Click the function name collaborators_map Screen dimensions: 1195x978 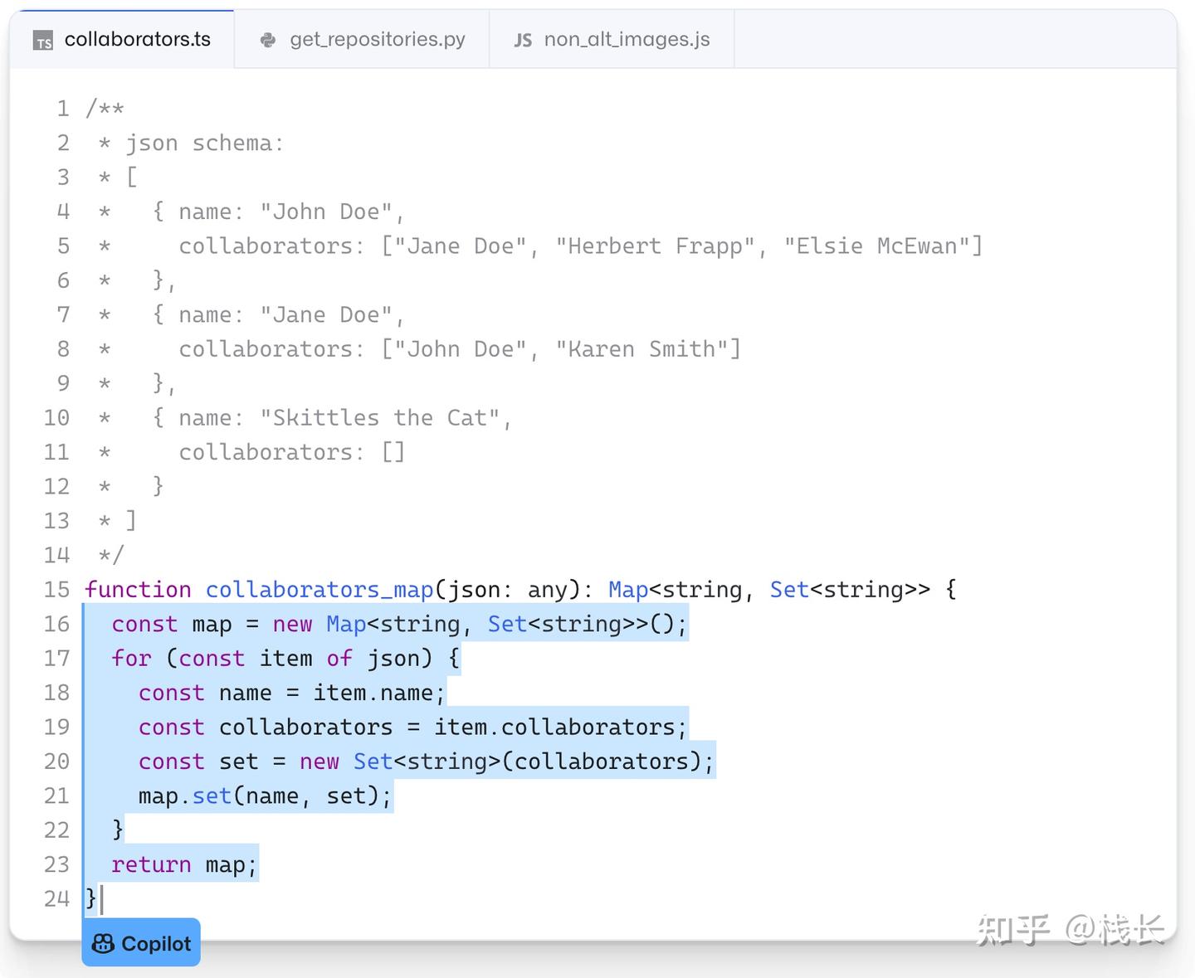coord(319,590)
